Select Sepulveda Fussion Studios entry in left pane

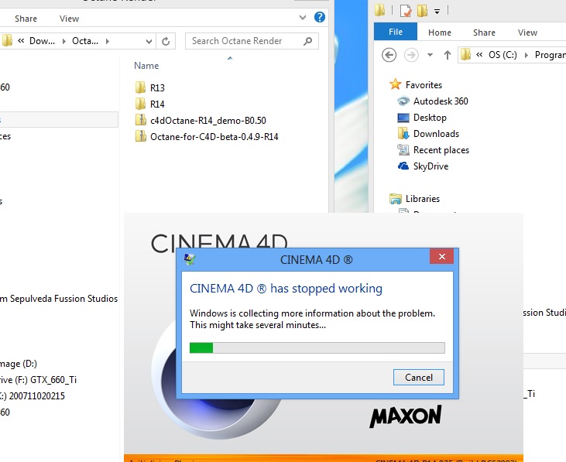tap(59, 299)
